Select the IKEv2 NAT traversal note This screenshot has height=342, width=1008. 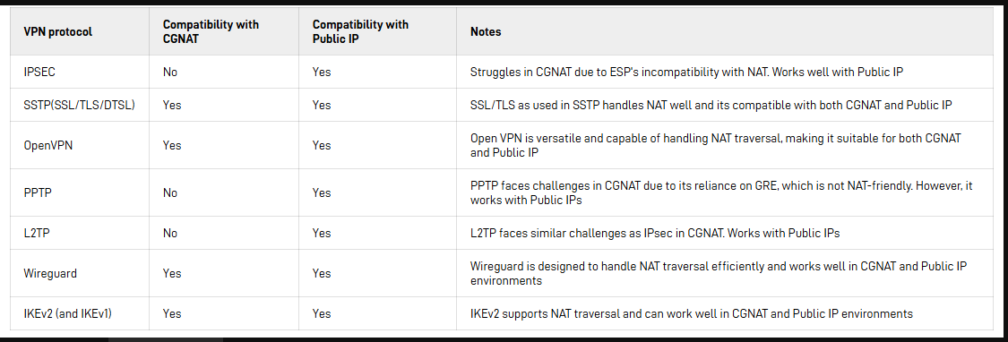(x=692, y=313)
